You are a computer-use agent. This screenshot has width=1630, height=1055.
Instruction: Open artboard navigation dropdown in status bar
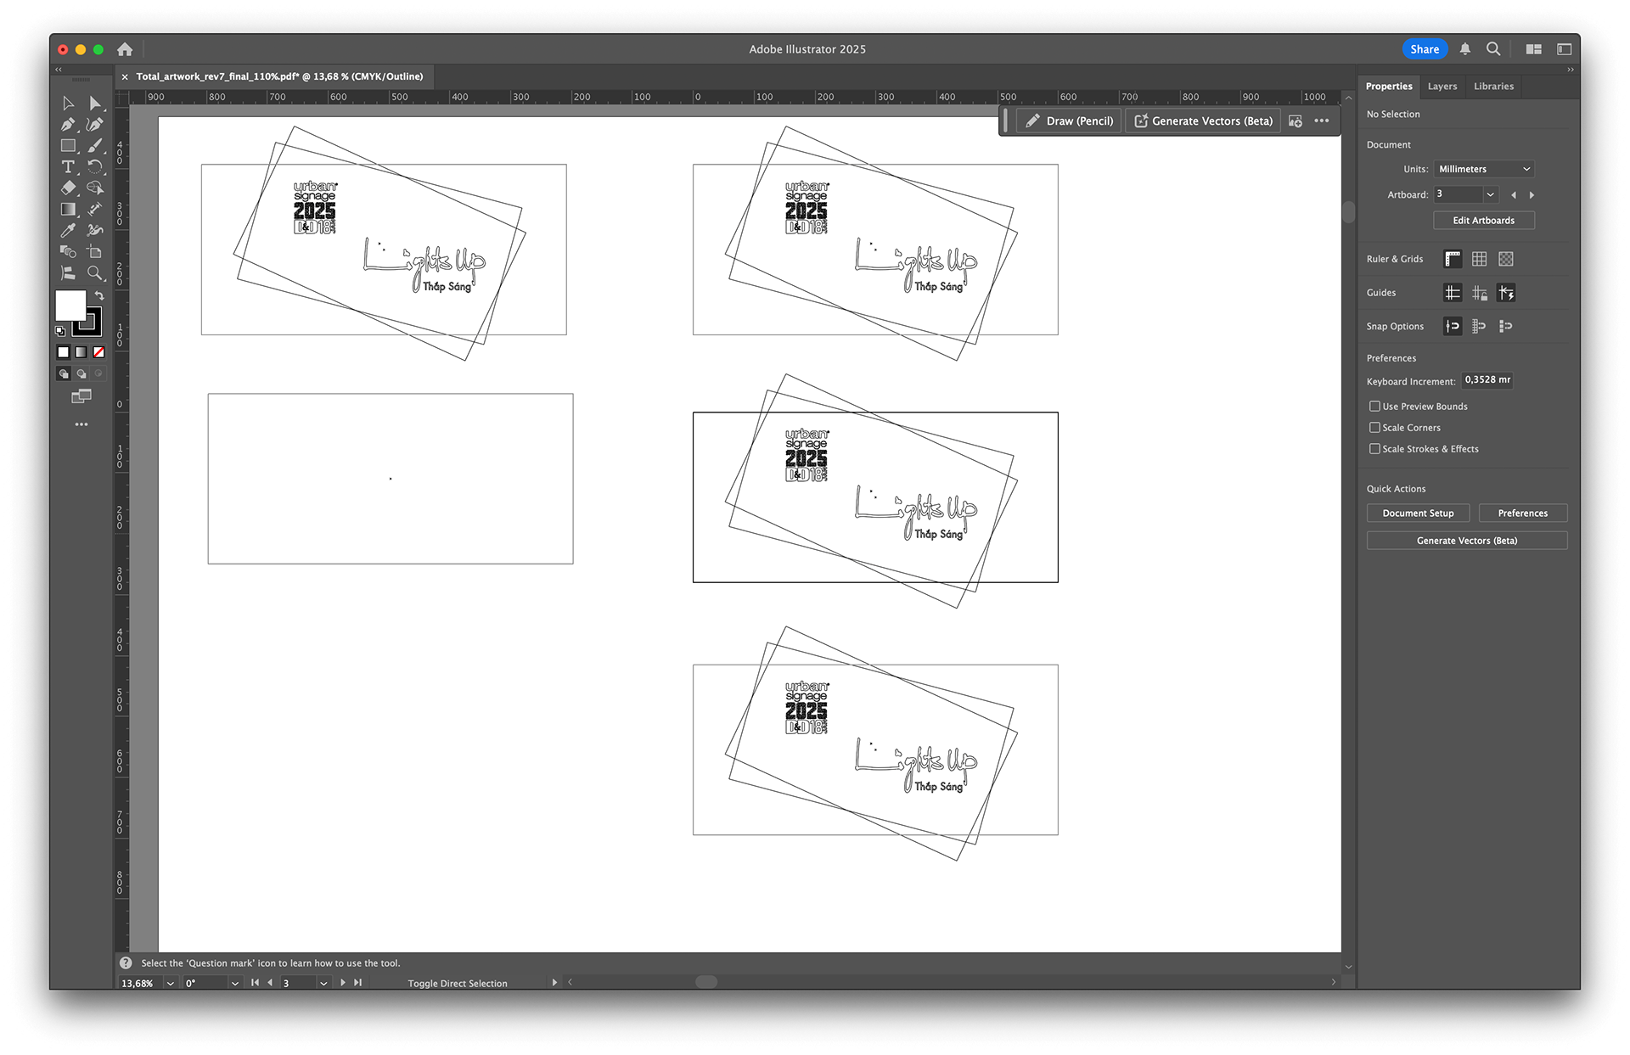pyautogui.click(x=323, y=983)
